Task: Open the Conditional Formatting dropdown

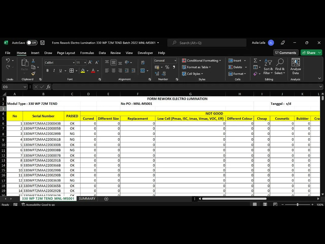Action: 201,61
